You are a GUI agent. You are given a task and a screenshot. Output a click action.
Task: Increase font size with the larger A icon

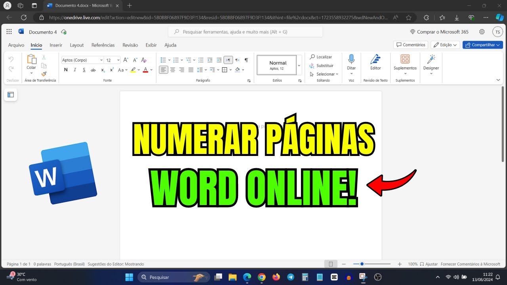pos(126,60)
